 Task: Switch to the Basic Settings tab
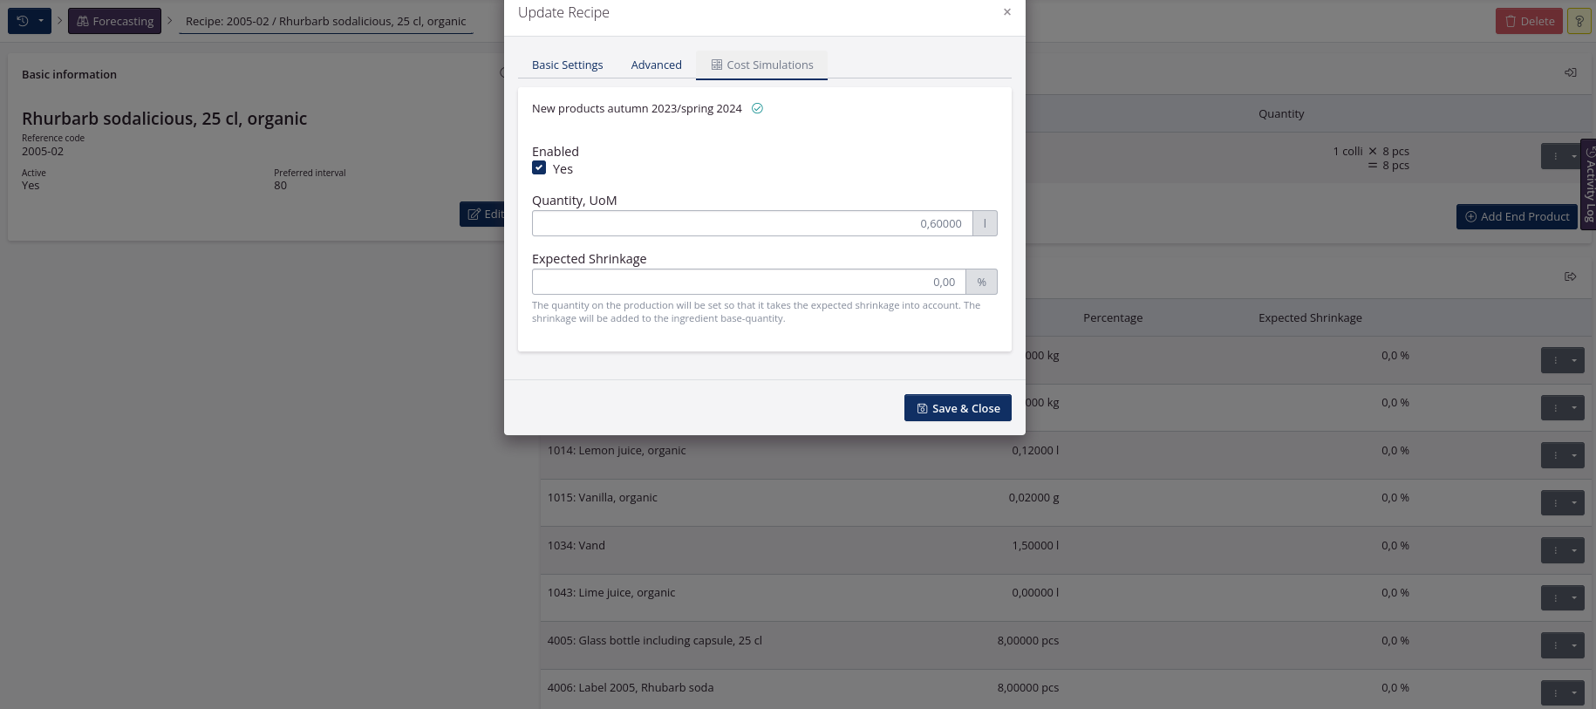tap(567, 65)
